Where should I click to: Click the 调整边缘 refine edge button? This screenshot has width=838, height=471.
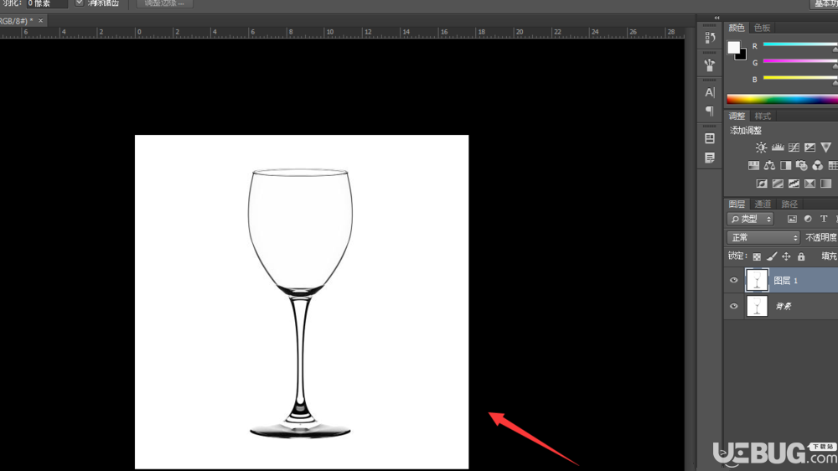(x=164, y=3)
